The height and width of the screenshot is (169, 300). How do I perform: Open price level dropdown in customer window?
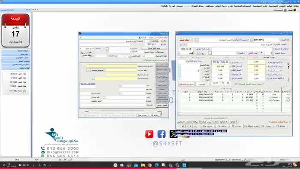point(81,48)
